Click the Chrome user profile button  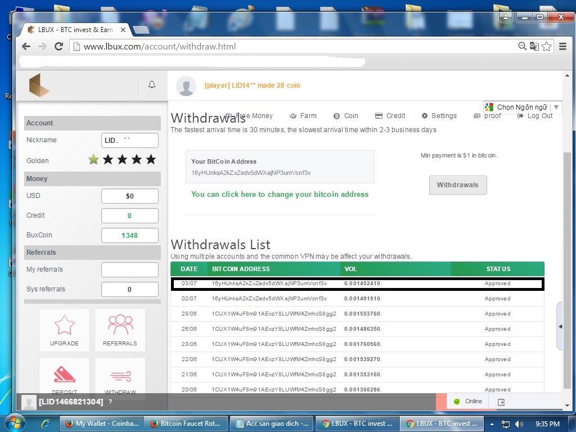506,17
